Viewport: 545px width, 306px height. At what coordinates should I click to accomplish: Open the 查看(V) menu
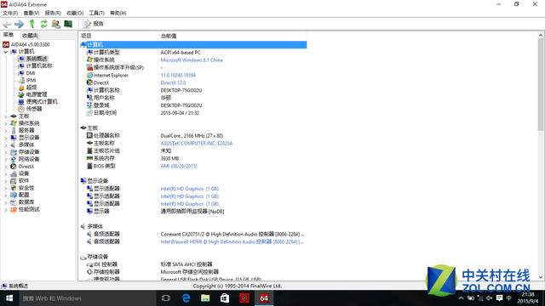click(32, 13)
